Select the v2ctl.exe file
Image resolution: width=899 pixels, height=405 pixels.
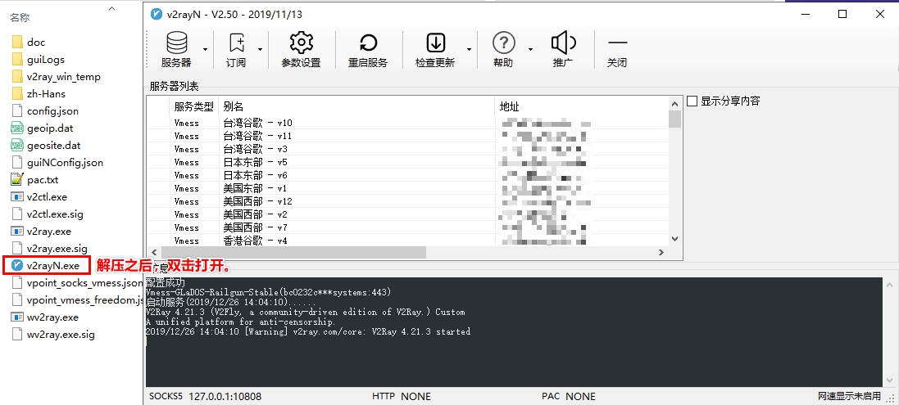(39, 197)
